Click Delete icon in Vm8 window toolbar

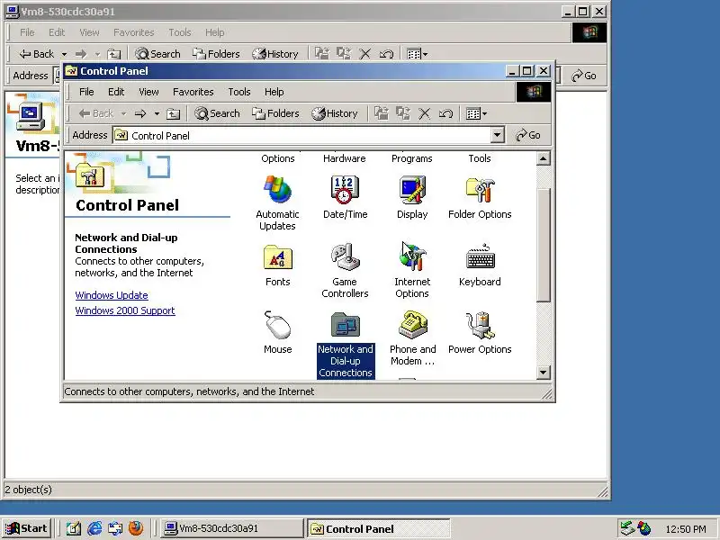coord(364,54)
